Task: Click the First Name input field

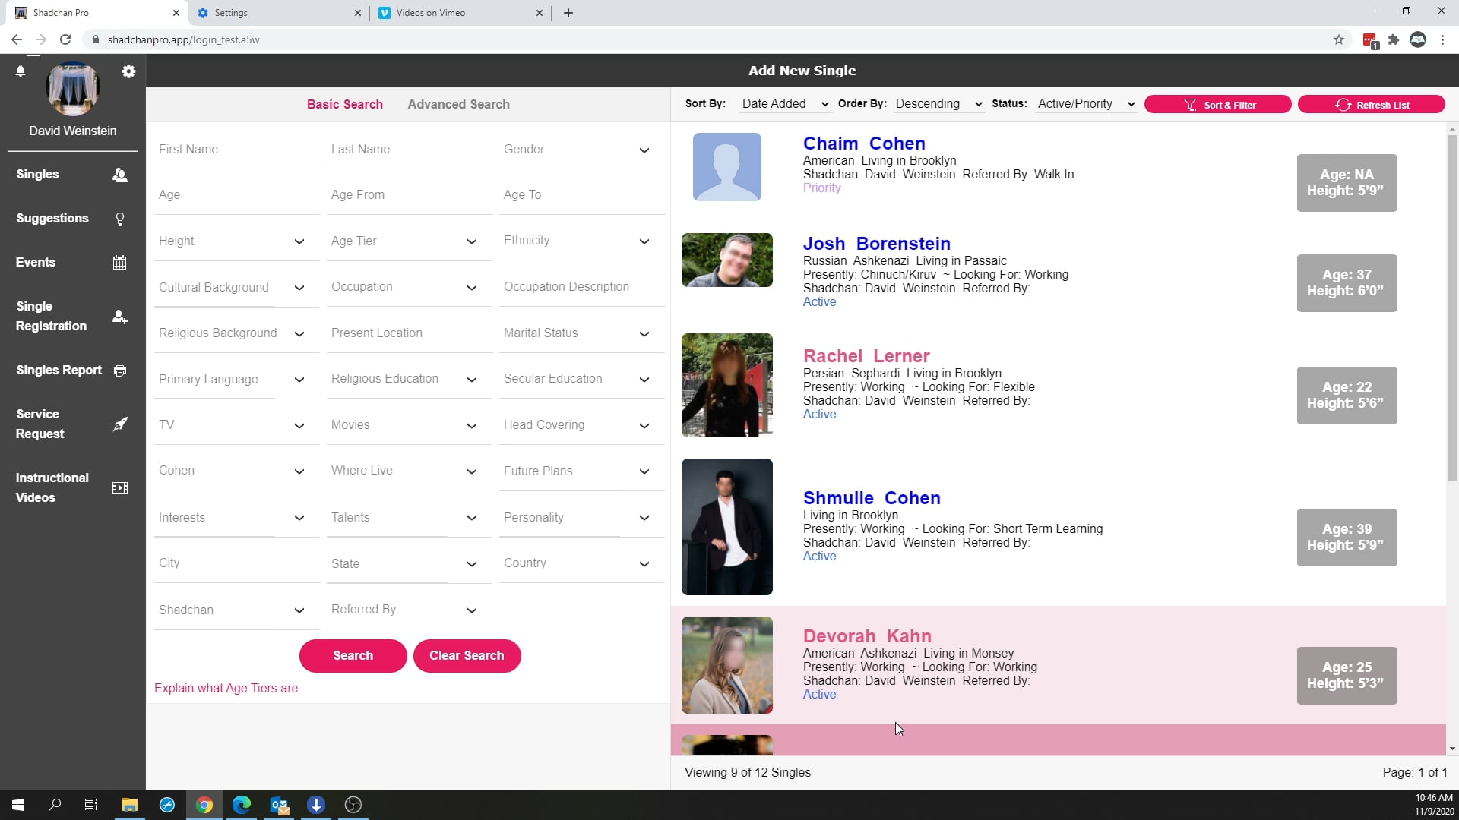Action: tap(236, 150)
